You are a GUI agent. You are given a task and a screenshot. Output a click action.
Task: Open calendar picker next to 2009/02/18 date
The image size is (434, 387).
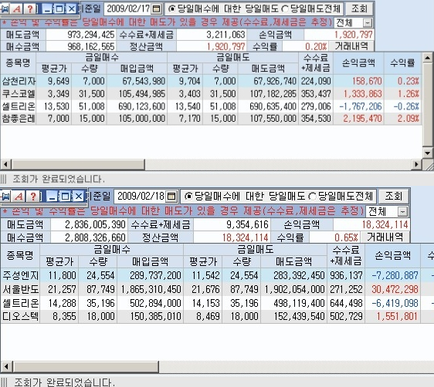(171, 196)
